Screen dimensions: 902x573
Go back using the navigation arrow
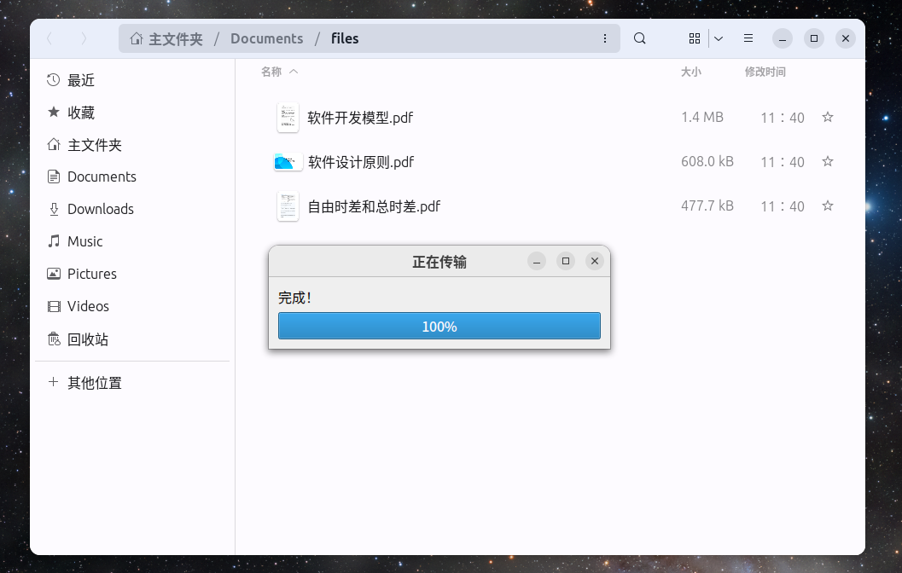click(x=49, y=38)
